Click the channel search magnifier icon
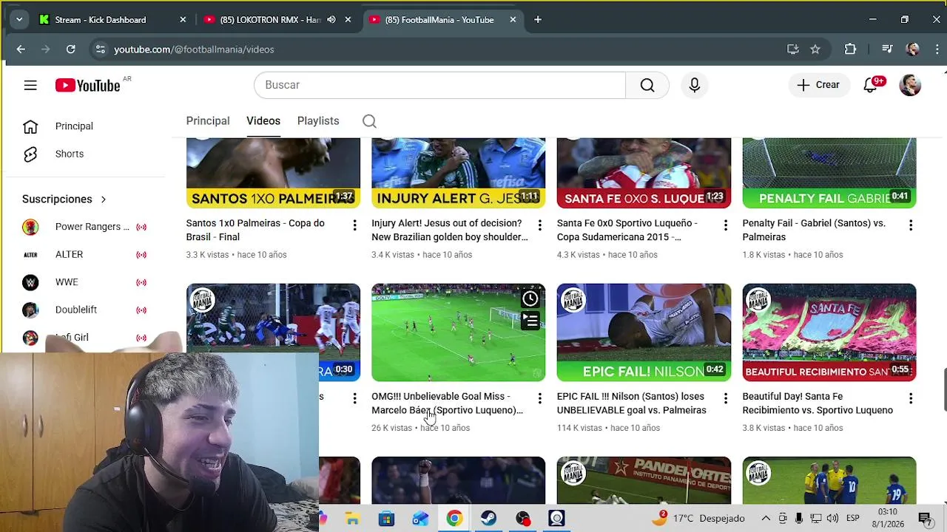The width and height of the screenshot is (947, 532). [369, 121]
